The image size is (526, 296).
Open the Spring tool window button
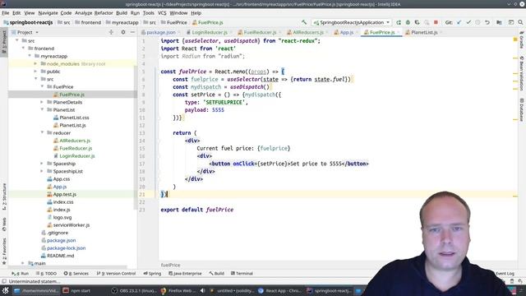point(152,274)
